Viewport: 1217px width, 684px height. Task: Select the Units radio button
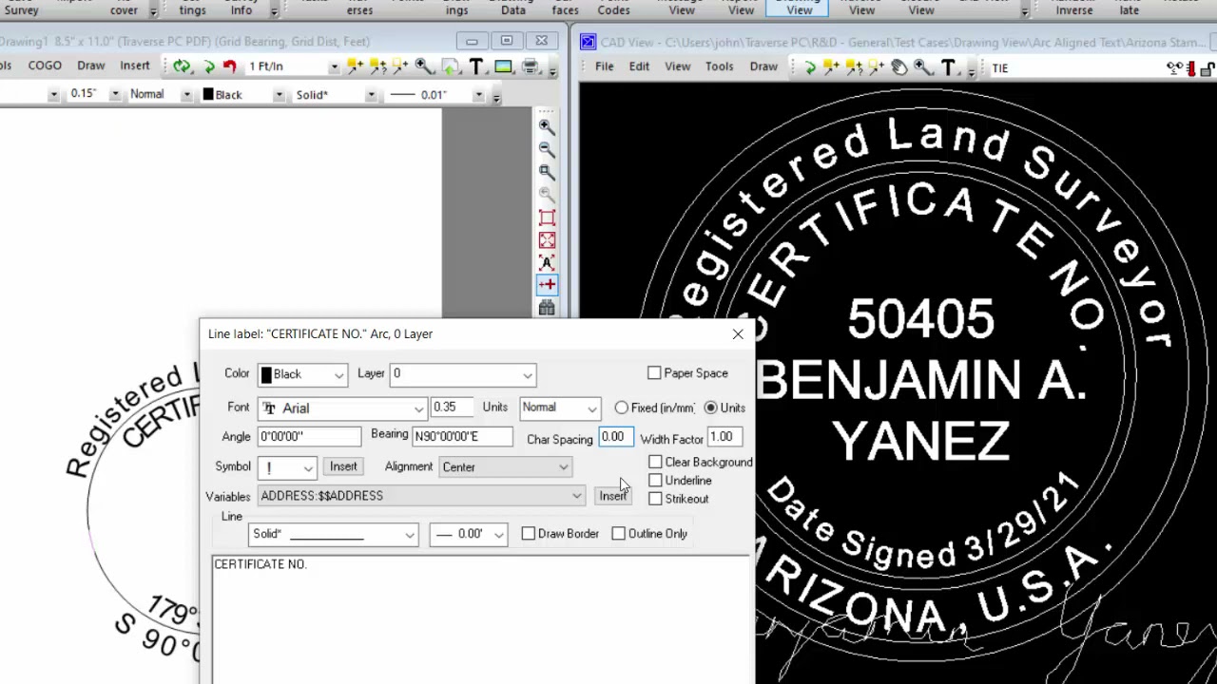[710, 408]
